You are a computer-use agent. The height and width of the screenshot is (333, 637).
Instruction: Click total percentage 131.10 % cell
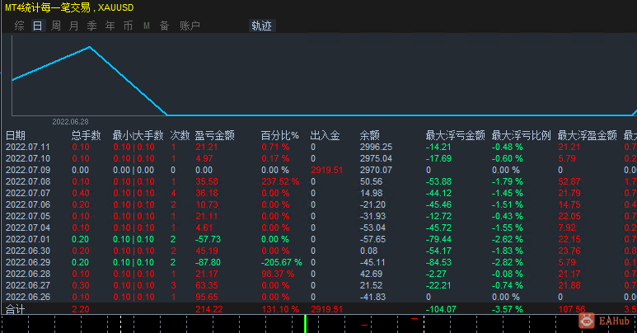point(280,309)
